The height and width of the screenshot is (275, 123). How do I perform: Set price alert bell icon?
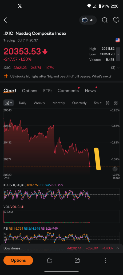click(x=49, y=260)
